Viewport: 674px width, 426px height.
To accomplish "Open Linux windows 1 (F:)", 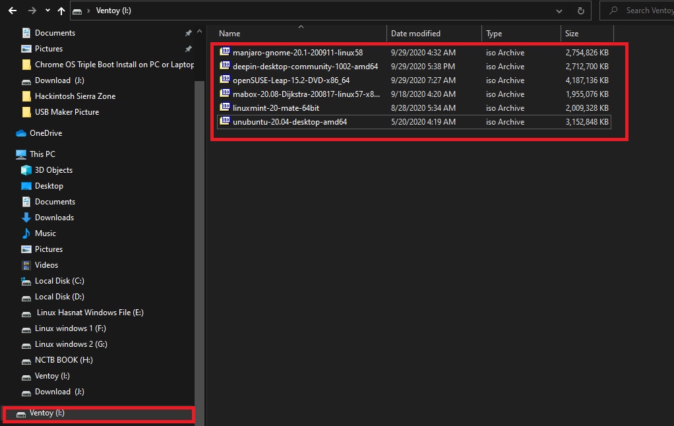I will point(70,329).
